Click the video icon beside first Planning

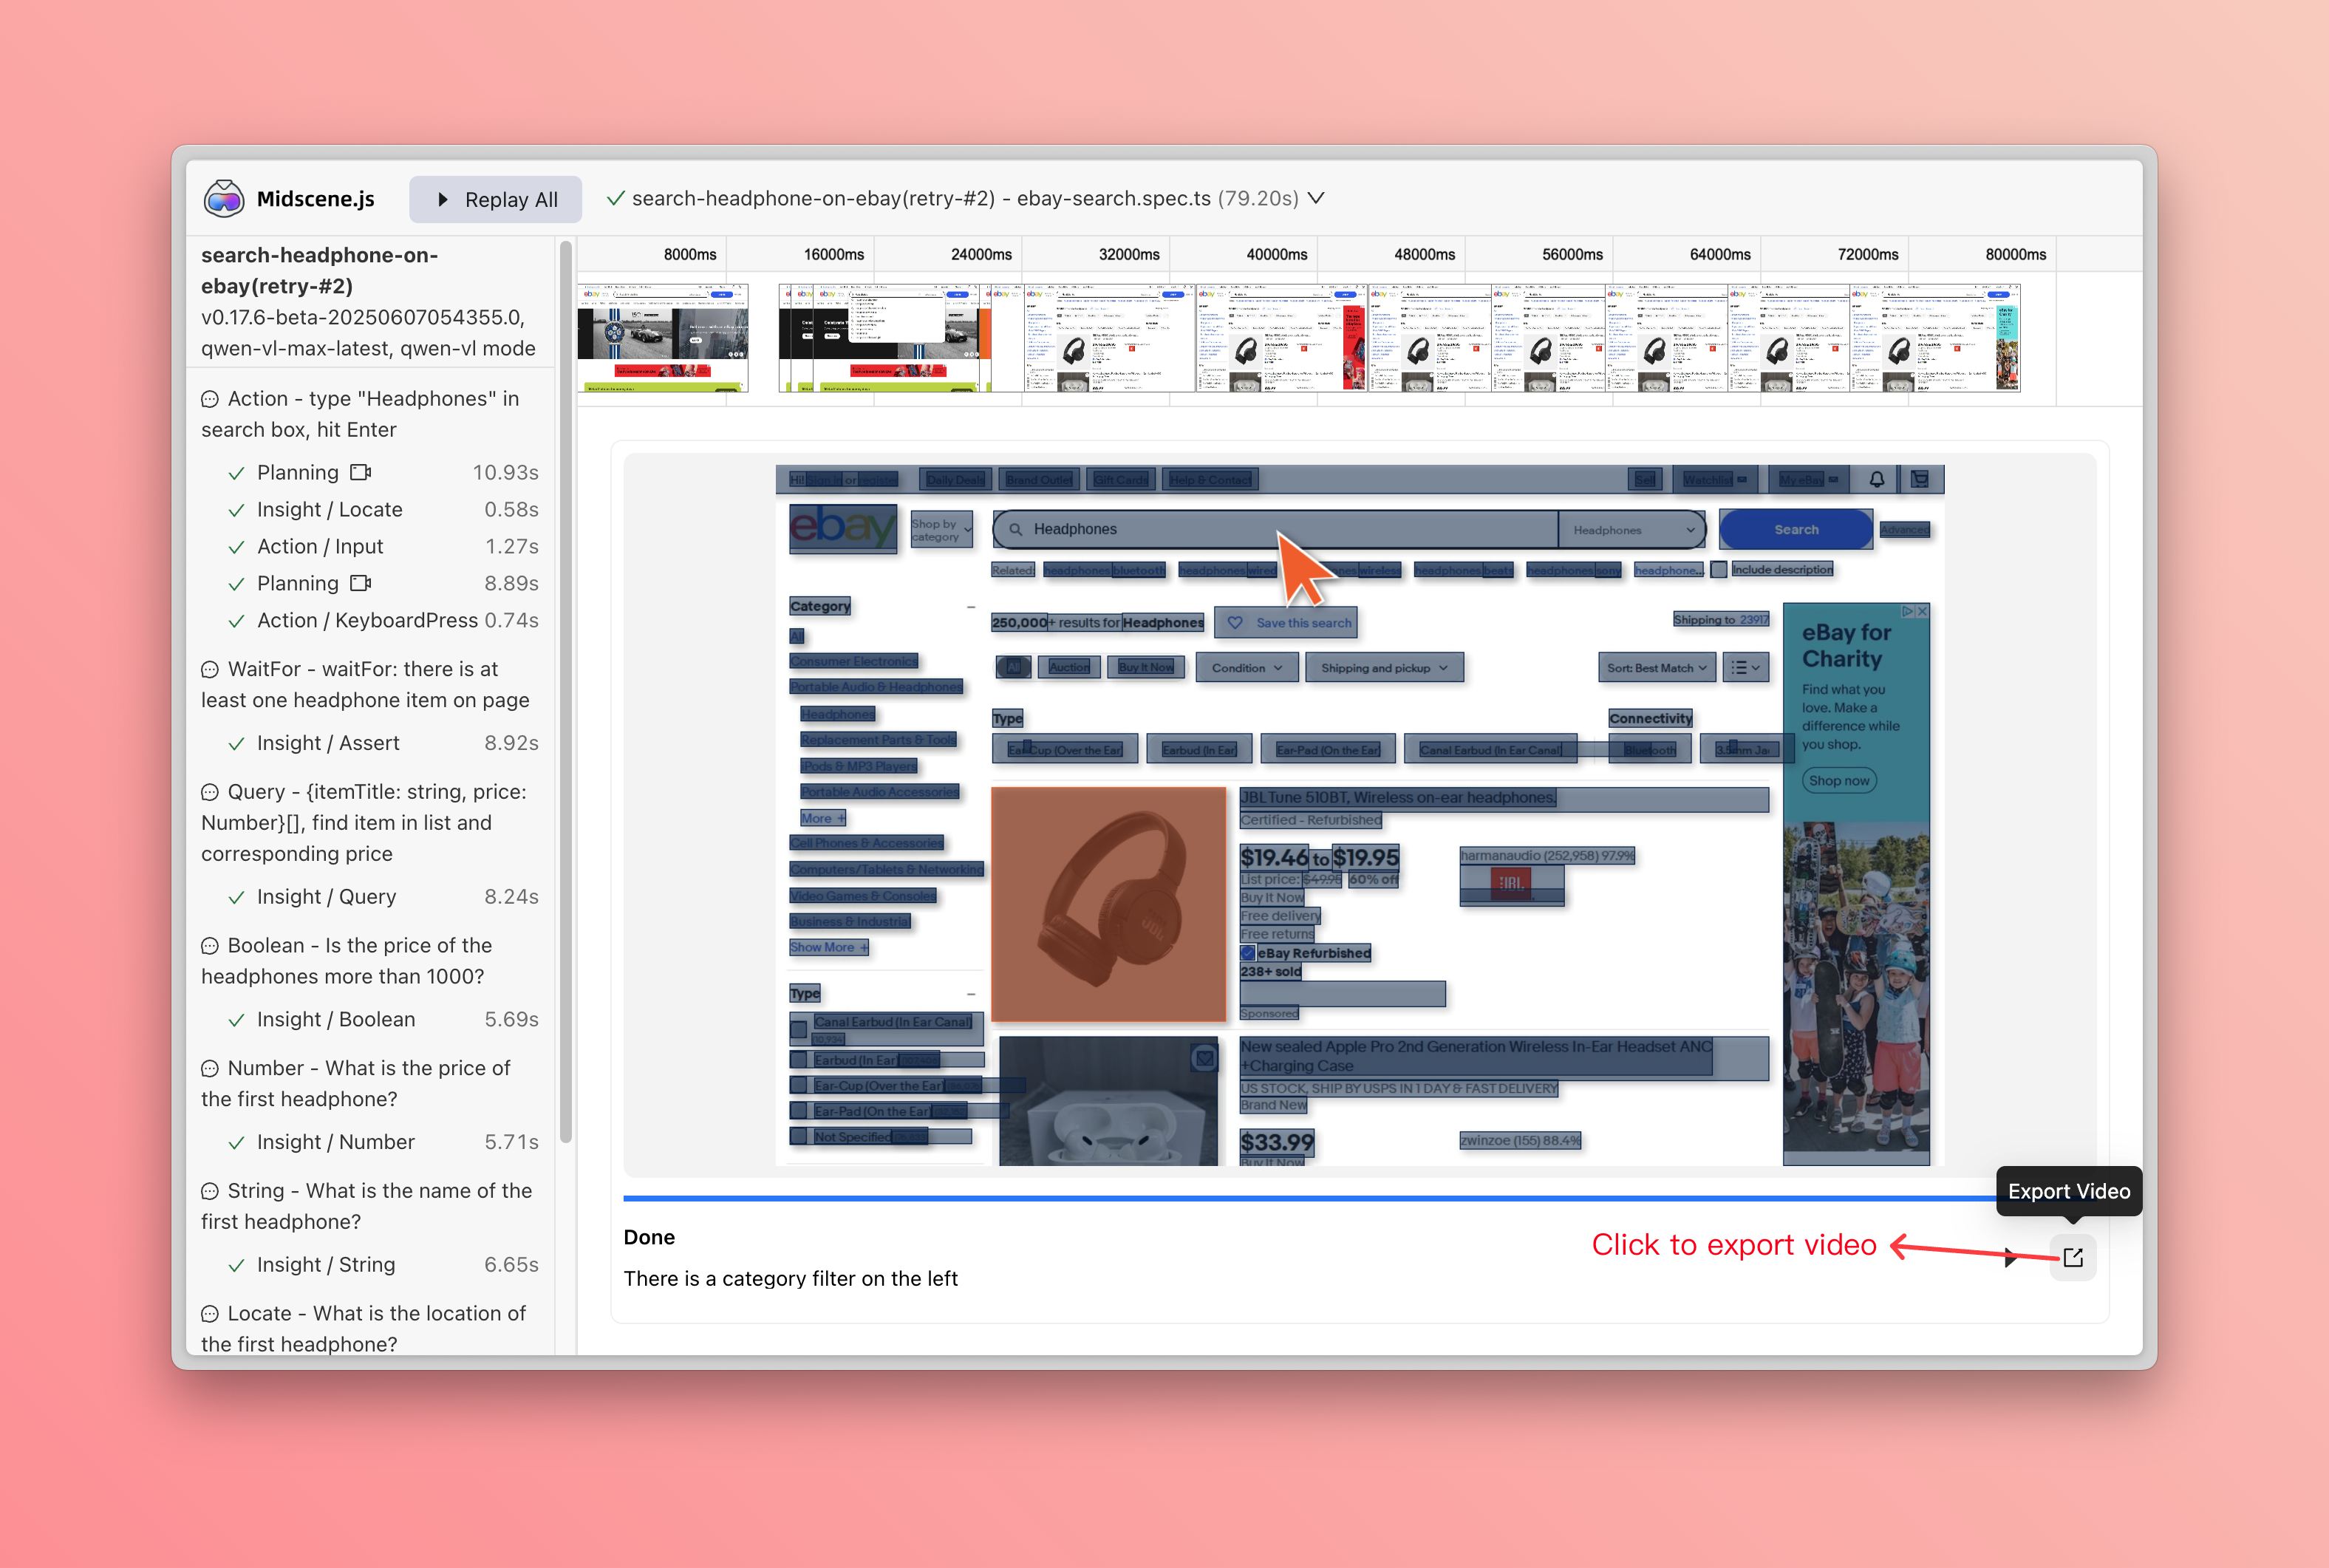(361, 472)
